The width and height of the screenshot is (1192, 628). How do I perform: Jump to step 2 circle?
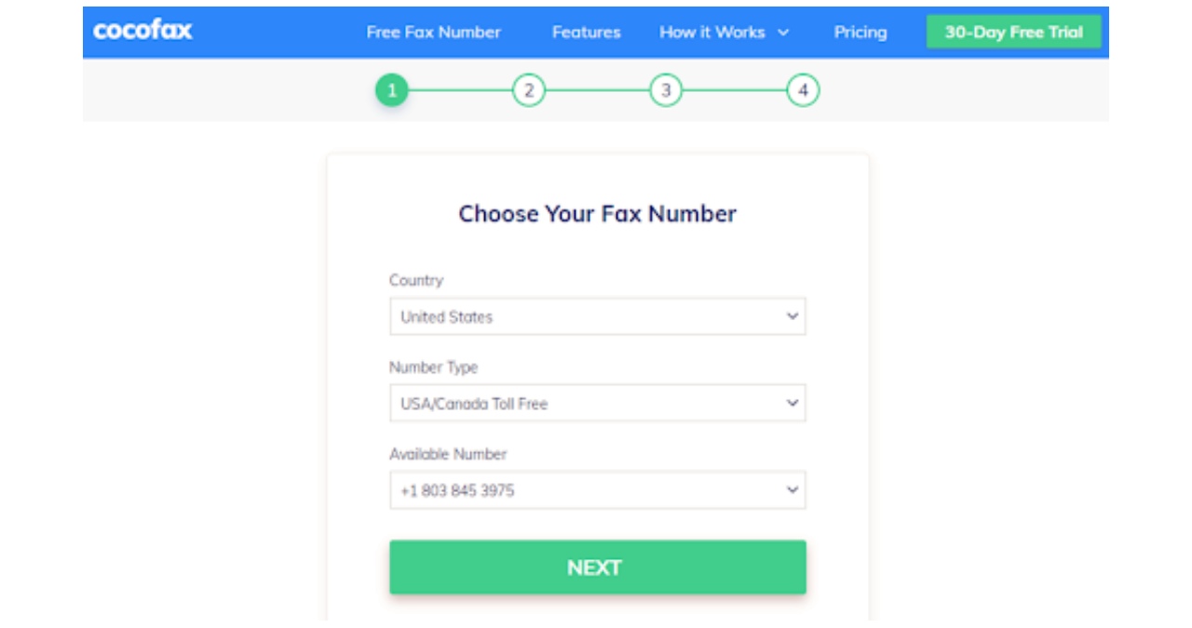pyautogui.click(x=528, y=90)
